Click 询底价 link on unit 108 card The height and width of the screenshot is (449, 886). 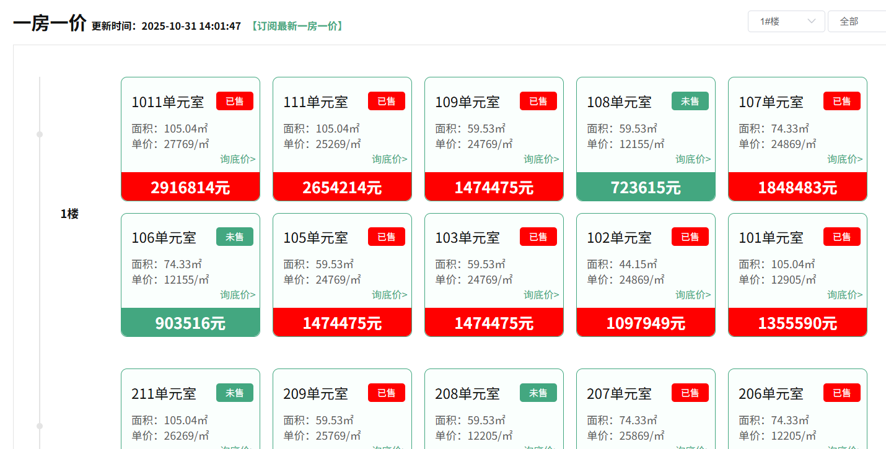(x=693, y=159)
